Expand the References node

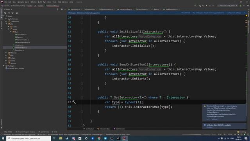point(6,19)
